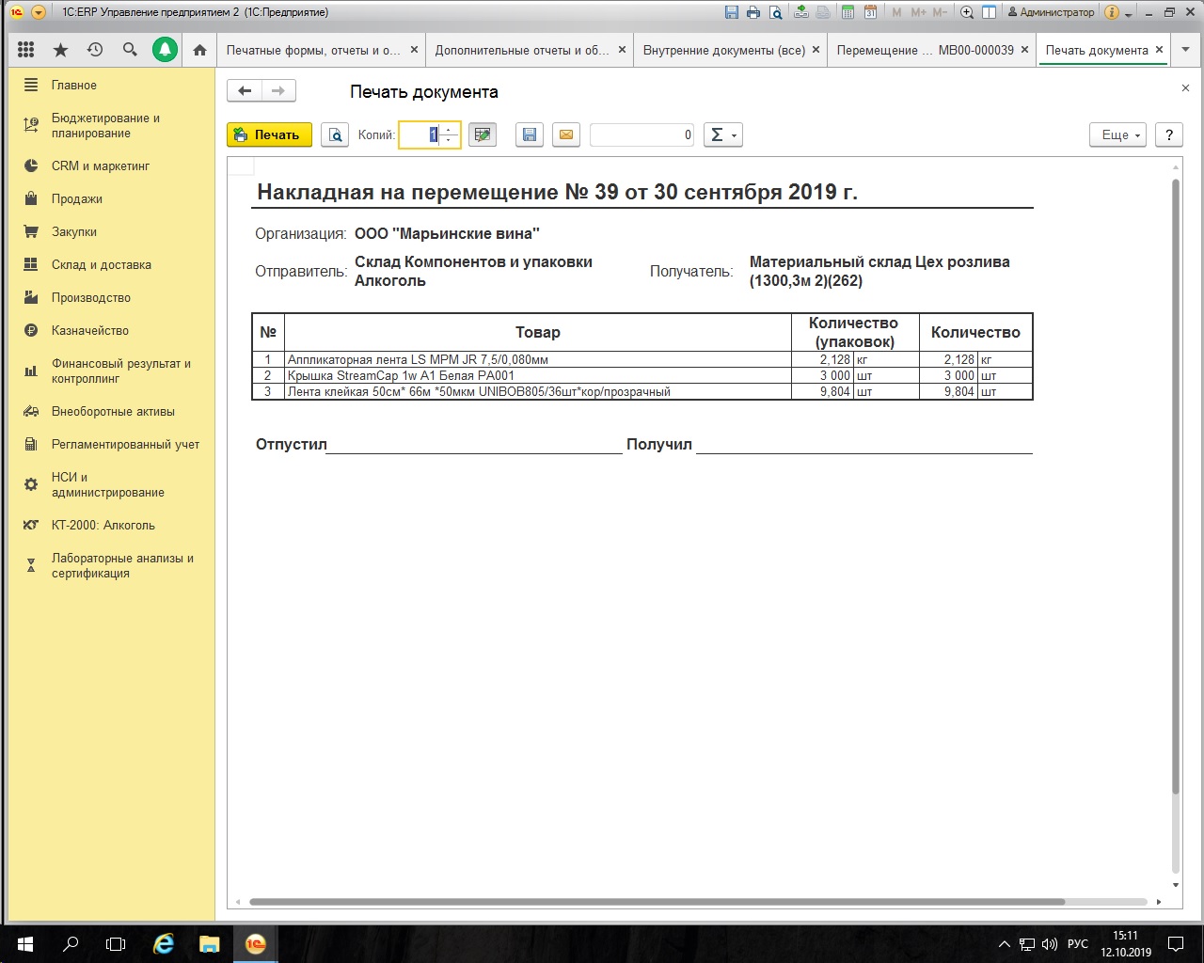Image resolution: width=1204 pixels, height=963 pixels.
Task: Toggle the edit mode button next to copies
Action: point(483,135)
